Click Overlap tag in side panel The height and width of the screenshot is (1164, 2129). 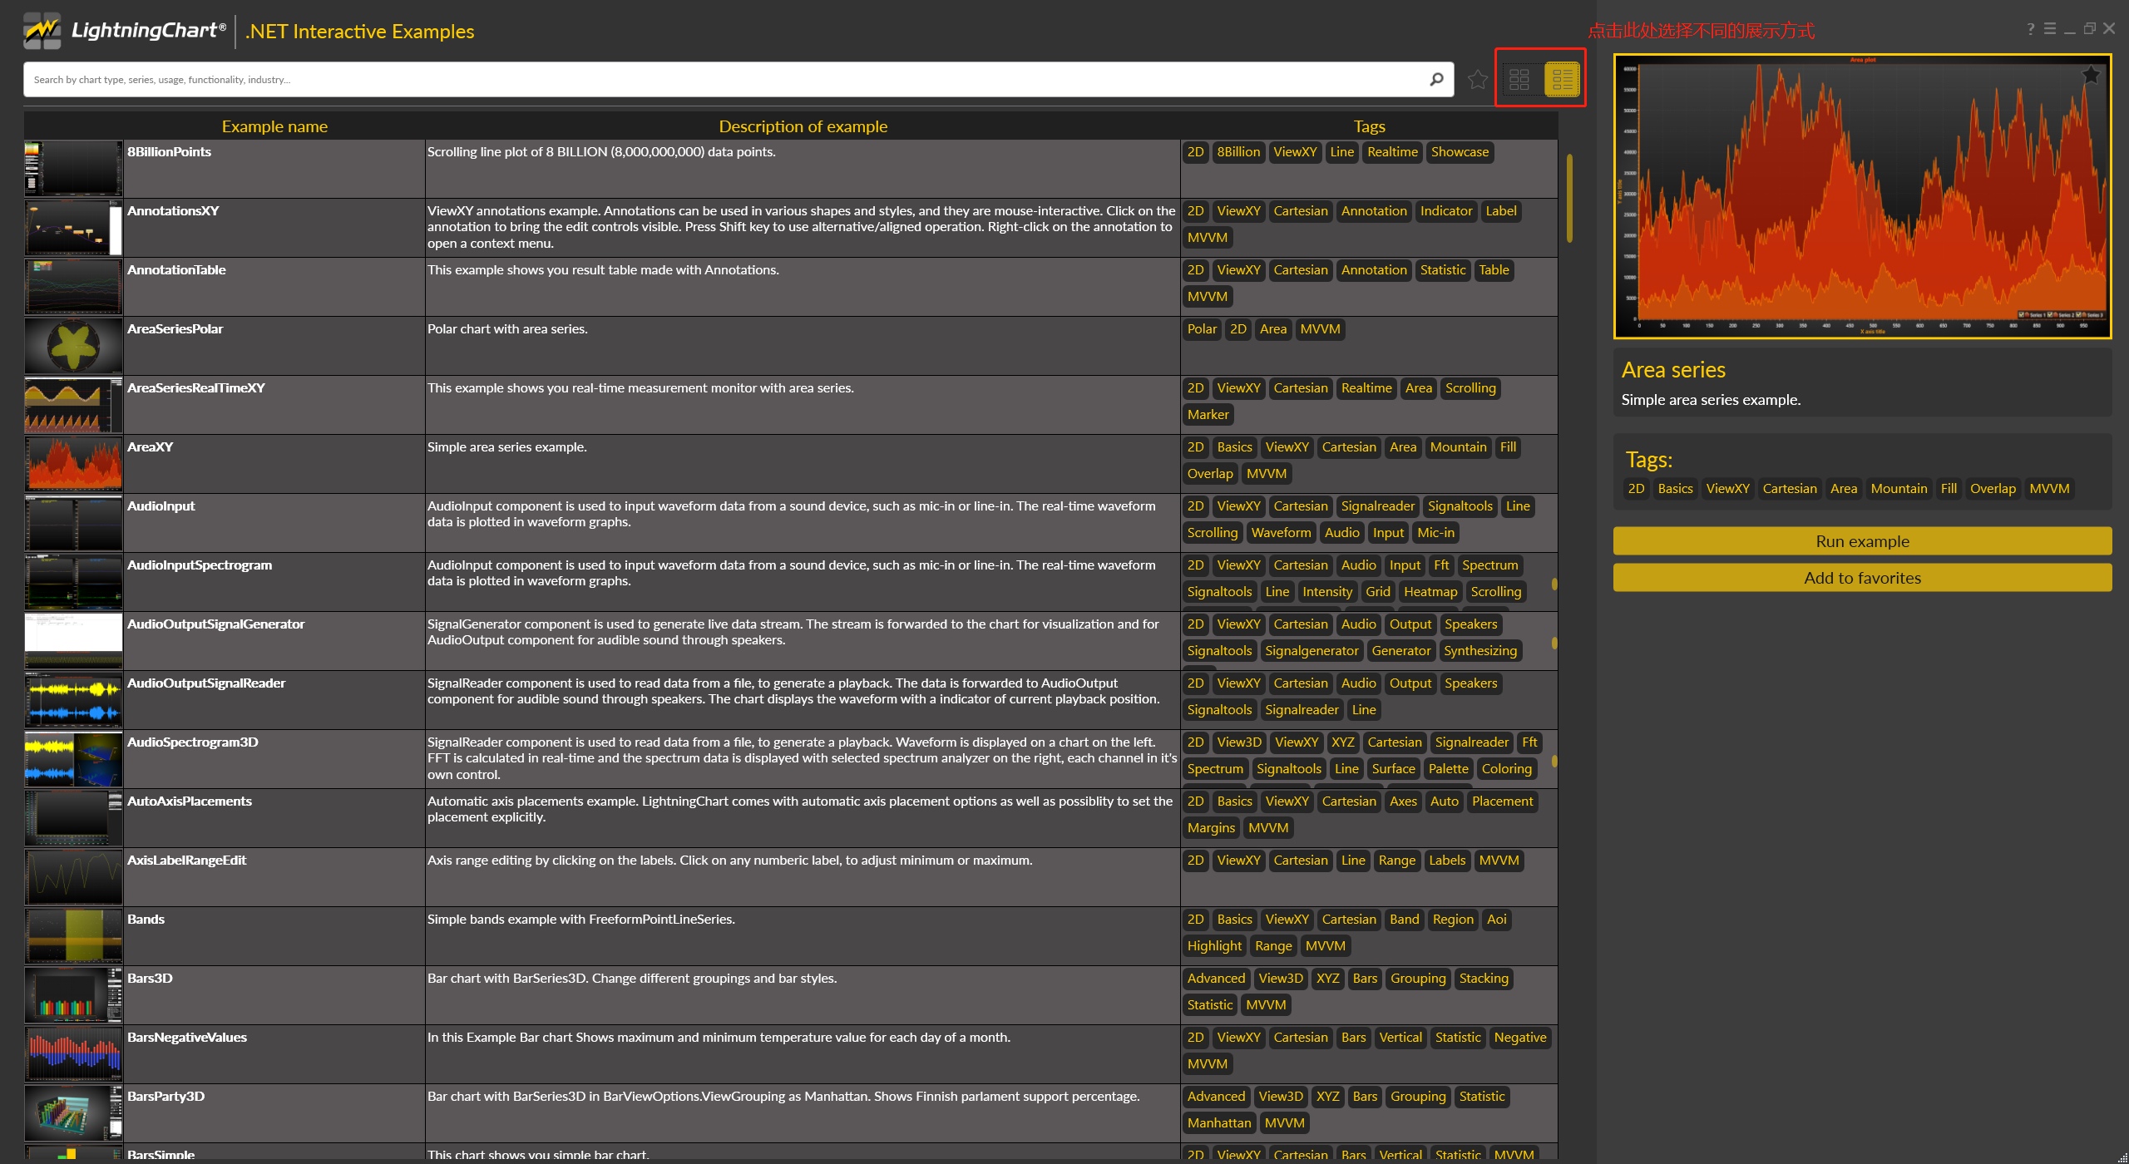[x=1993, y=489]
